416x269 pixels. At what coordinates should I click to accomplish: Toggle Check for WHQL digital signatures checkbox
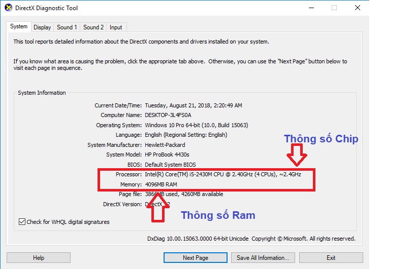pos(22,222)
